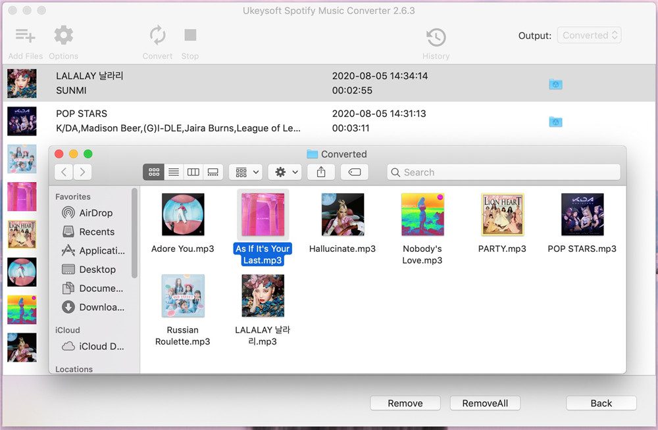Switch Finder to list view
The image size is (658, 430).
click(x=174, y=172)
